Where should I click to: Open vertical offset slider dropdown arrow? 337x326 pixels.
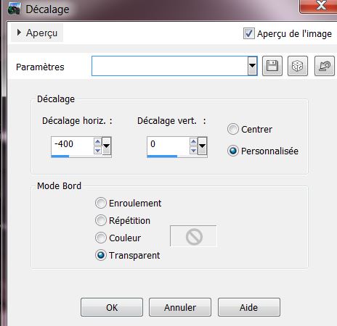click(203, 146)
